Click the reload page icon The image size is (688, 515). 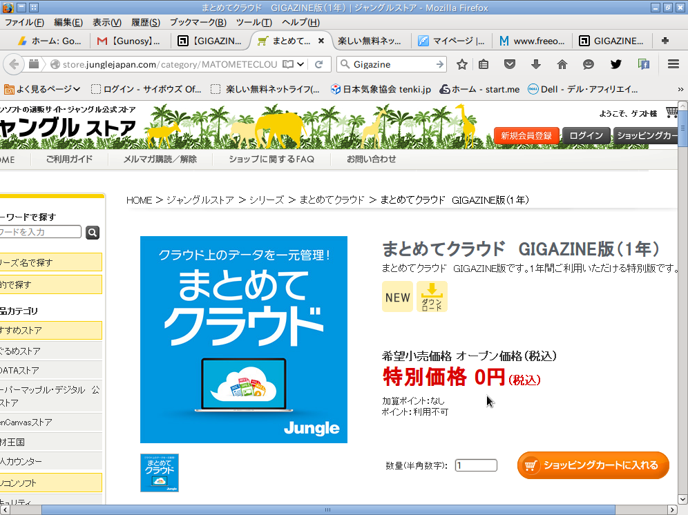pyautogui.click(x=319, y=64)
